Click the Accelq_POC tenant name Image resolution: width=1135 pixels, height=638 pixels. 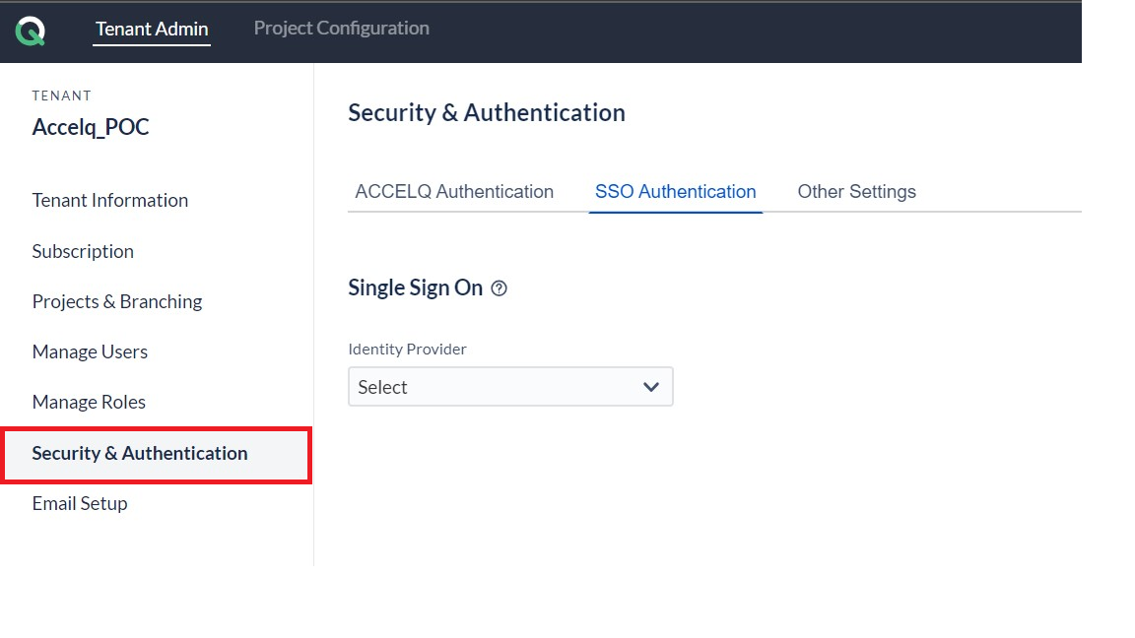[x=91, y=127]
